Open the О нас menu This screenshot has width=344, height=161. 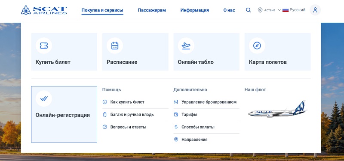pyautogui.click(x=229, y=10)
